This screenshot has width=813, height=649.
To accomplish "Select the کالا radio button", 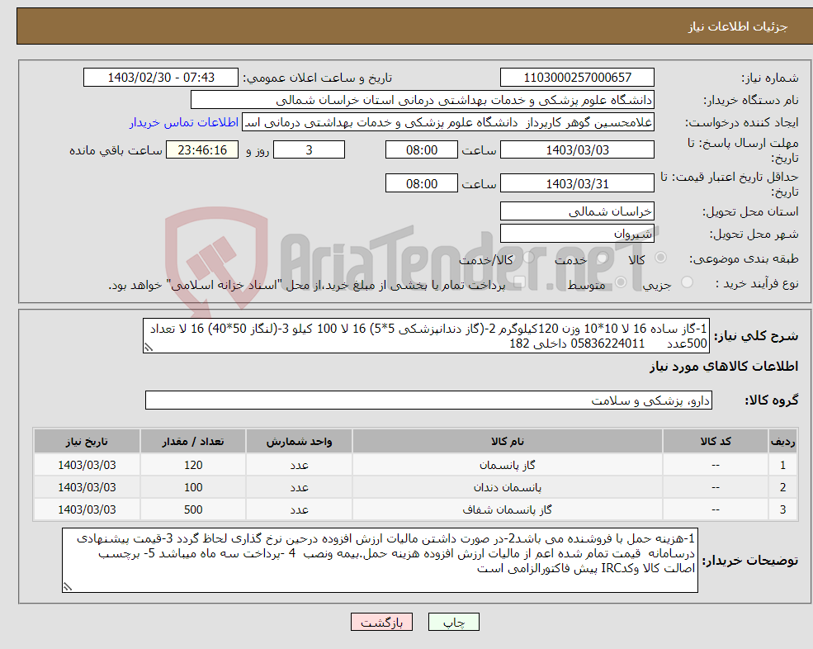I will click(660, 258).
